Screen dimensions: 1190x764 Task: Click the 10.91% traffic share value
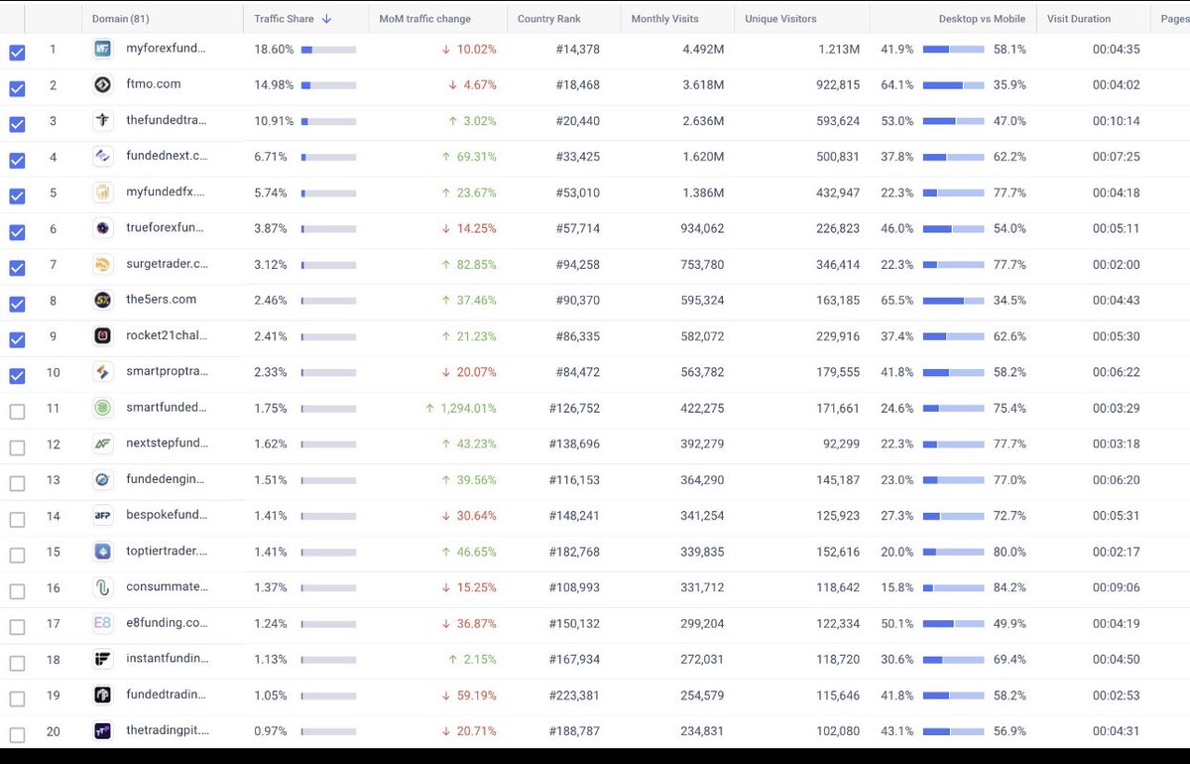click(274, 121)
